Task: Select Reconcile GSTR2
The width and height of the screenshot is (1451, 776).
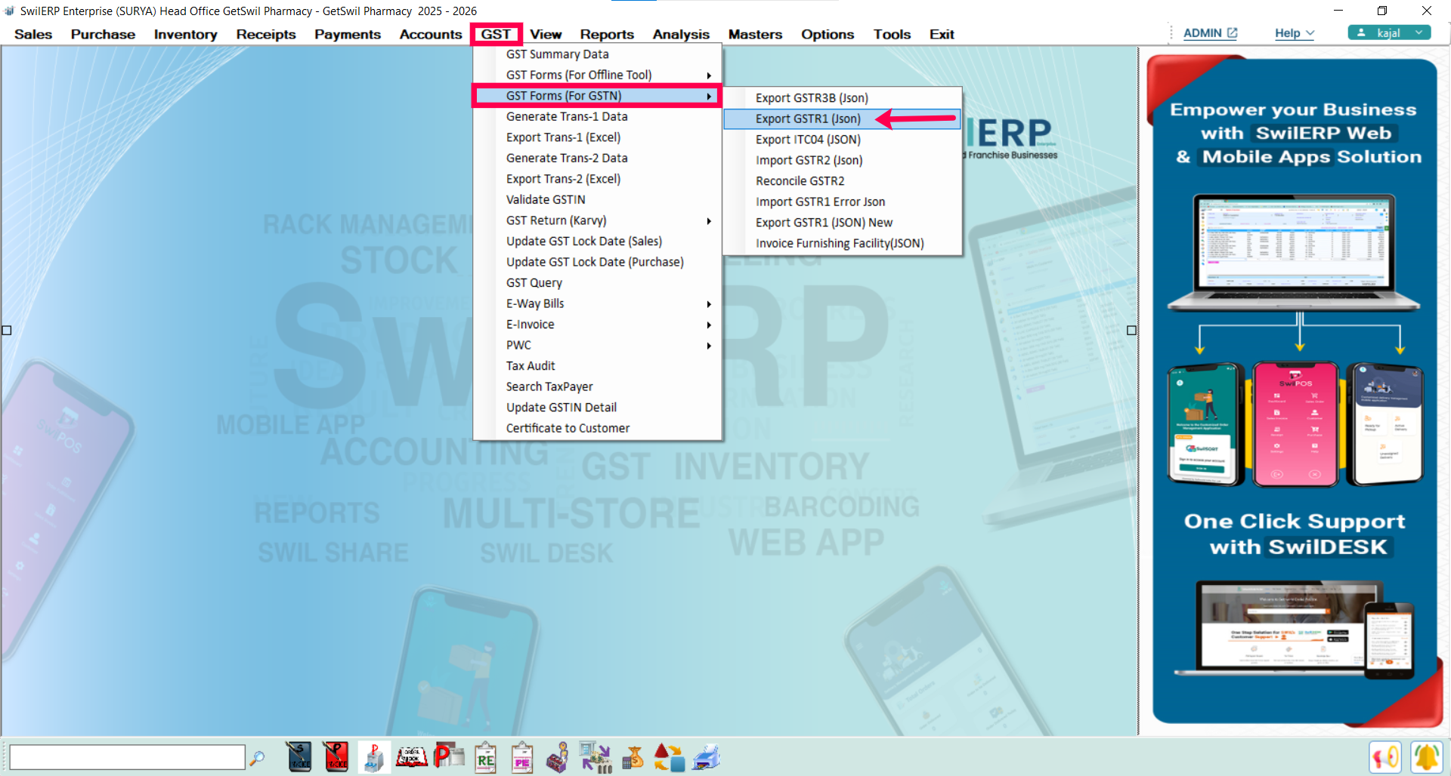Action: coord(842,181)
